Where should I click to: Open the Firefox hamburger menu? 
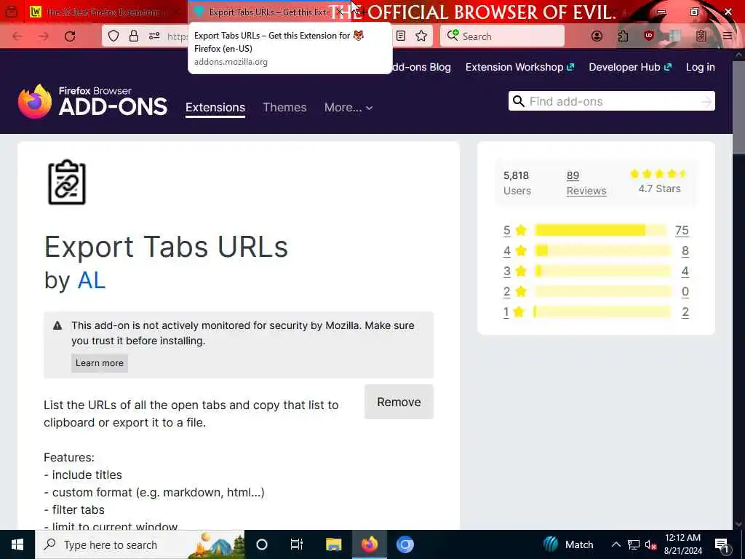coord(728,36)
